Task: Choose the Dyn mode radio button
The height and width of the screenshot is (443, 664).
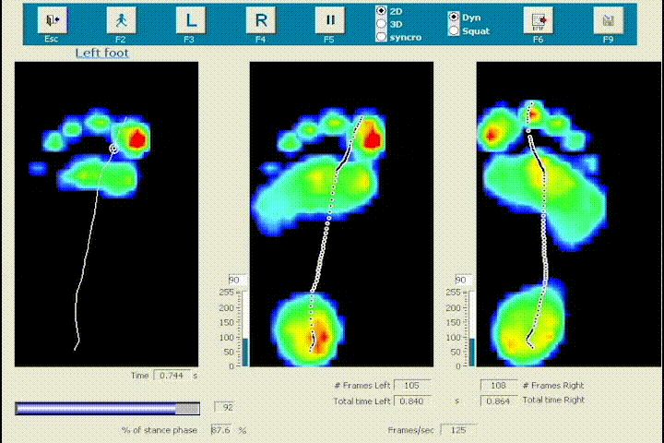Action: [454, 17]
